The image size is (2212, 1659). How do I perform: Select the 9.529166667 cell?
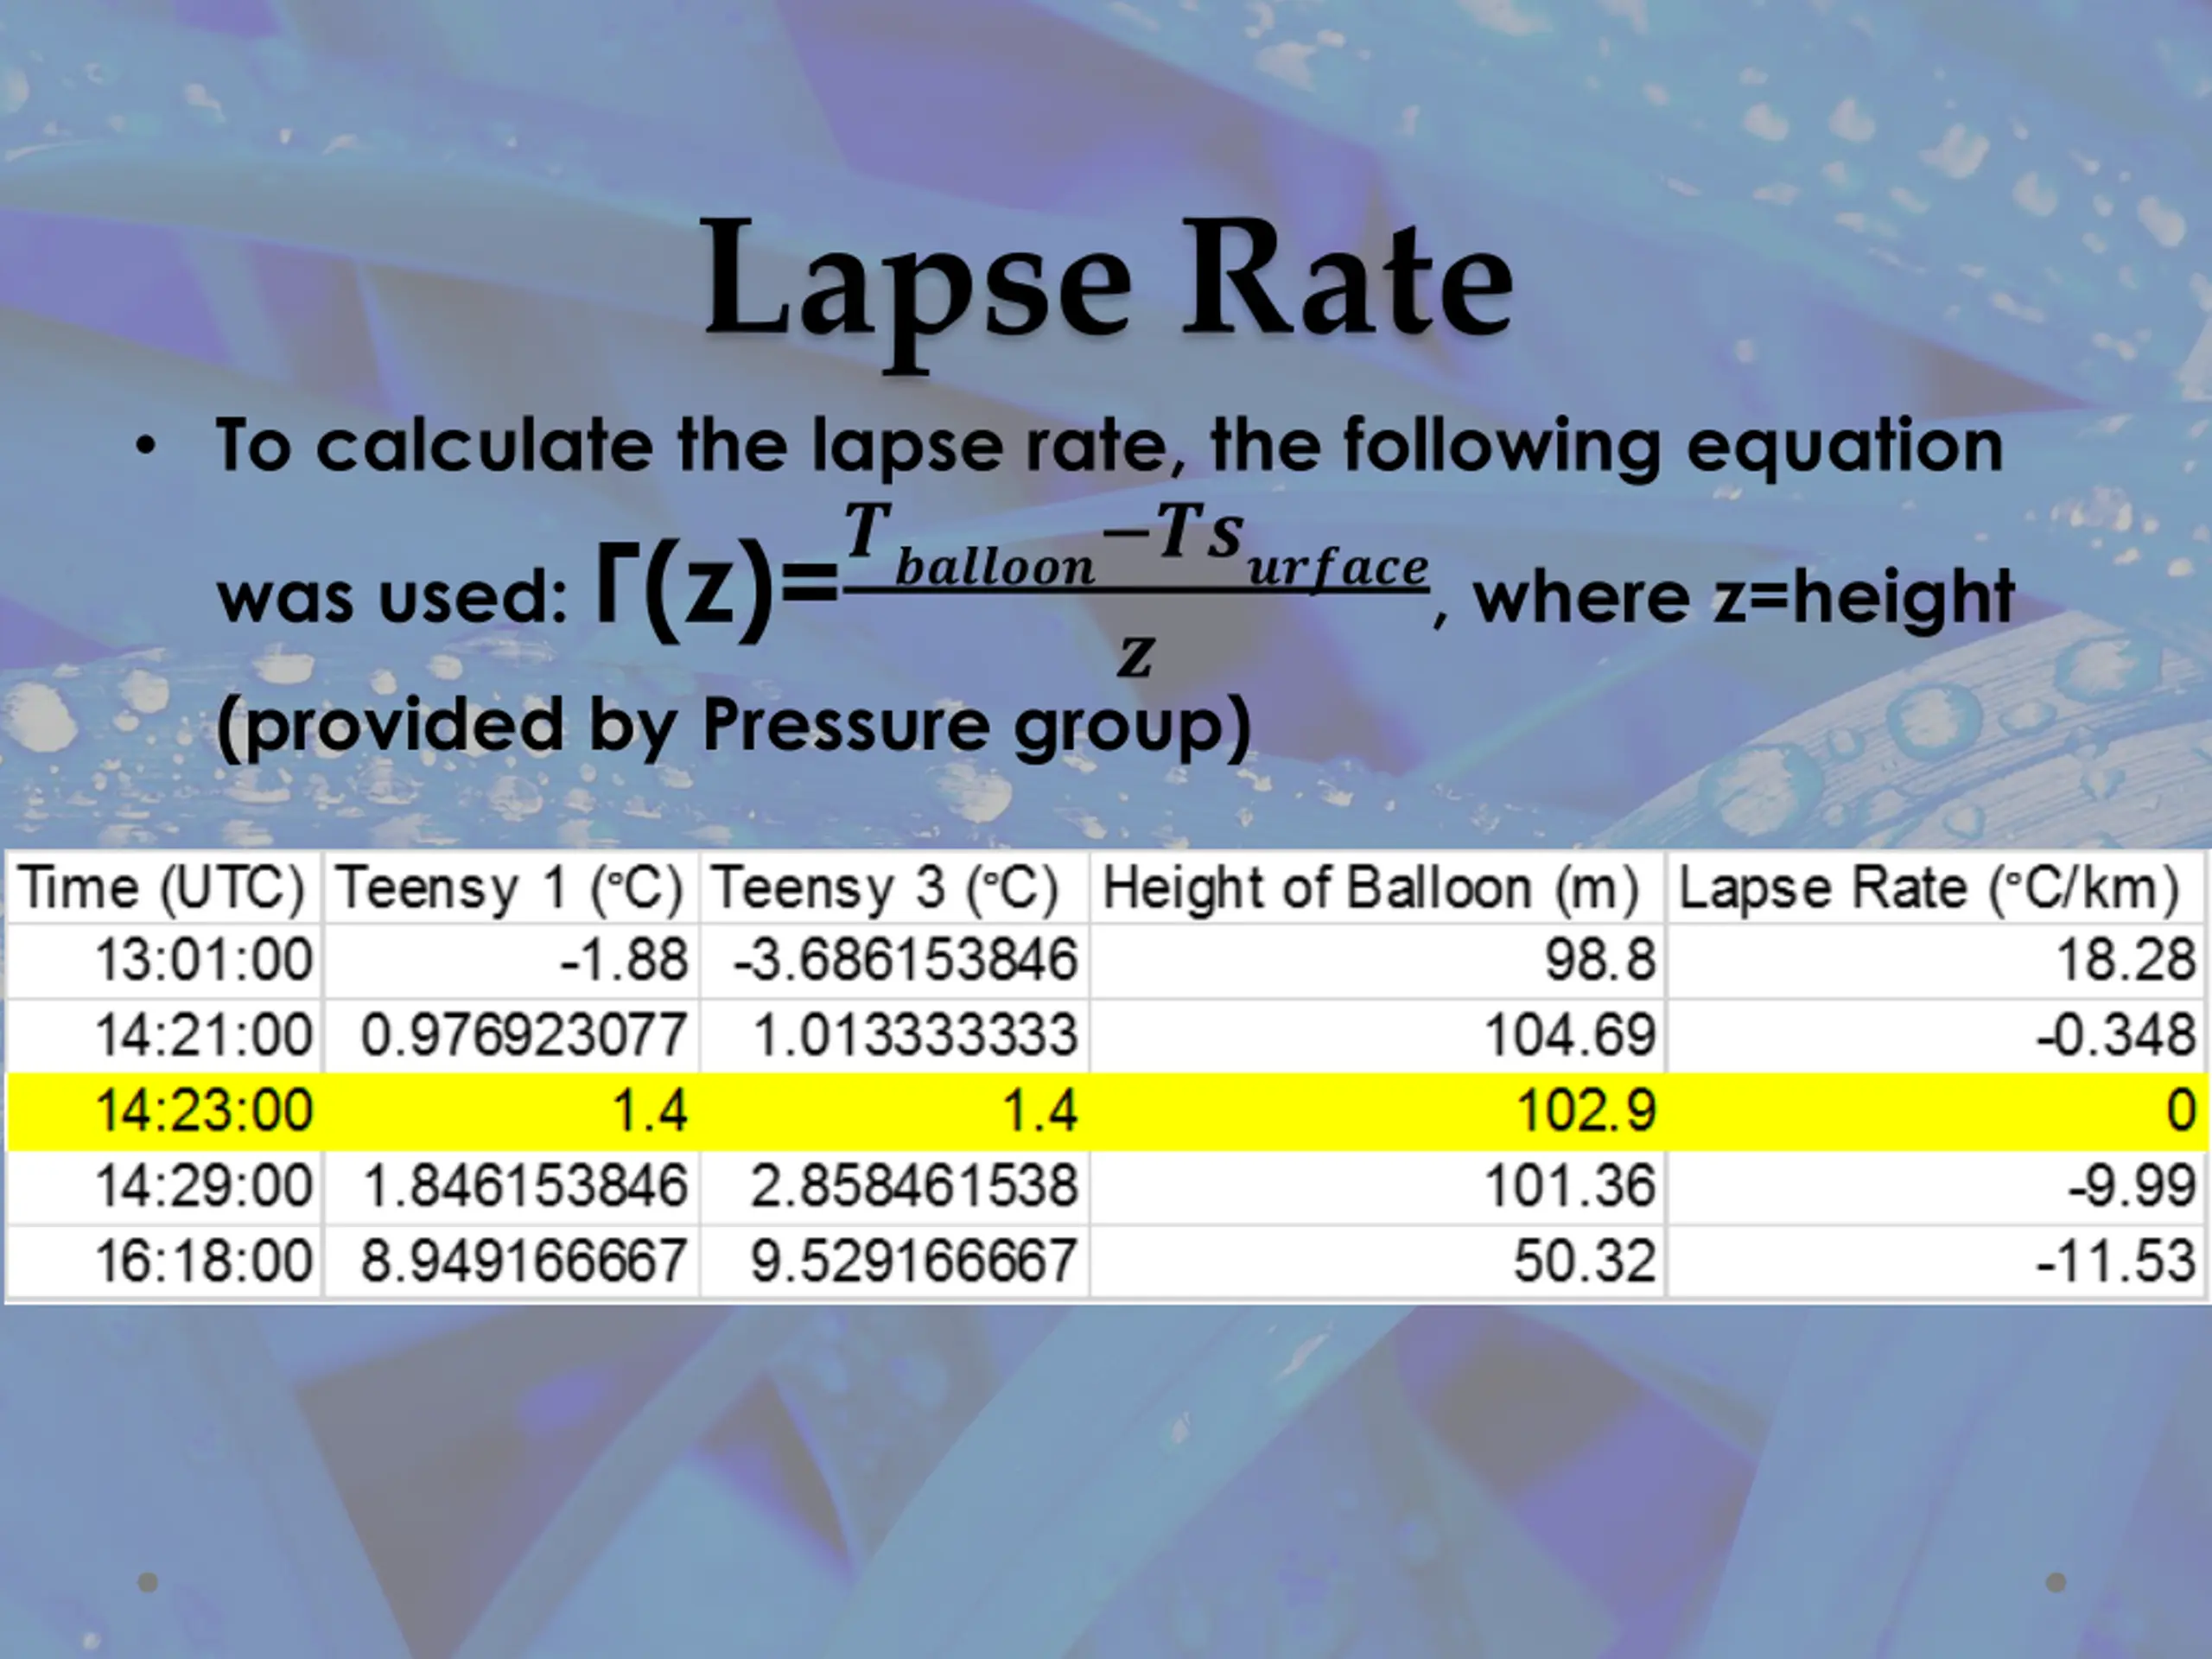coord(895,1261)
